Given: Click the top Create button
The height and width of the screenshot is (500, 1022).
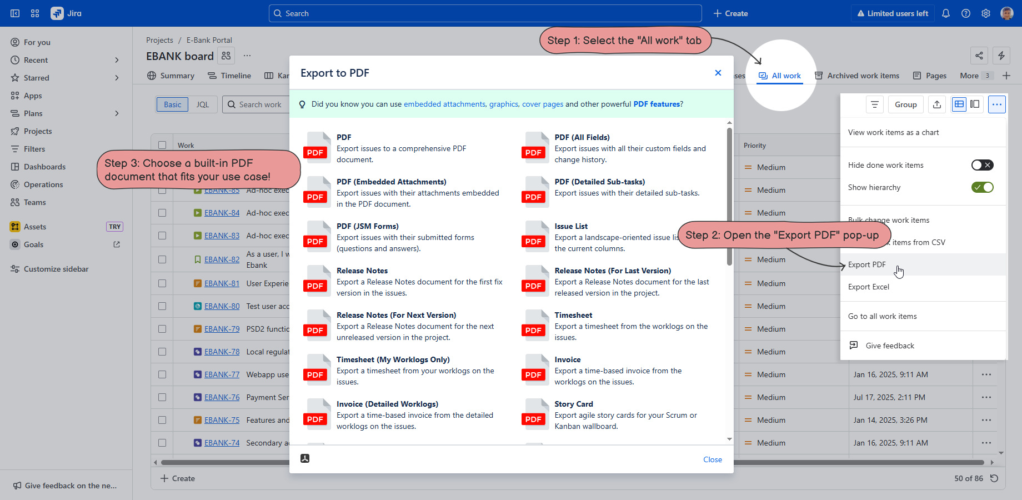Looking at the screenshot, I should [730, 13].
